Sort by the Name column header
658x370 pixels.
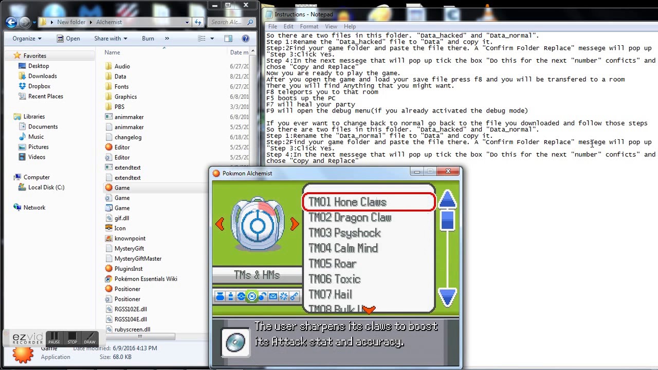pyautogui.click(x=112, y=52)
